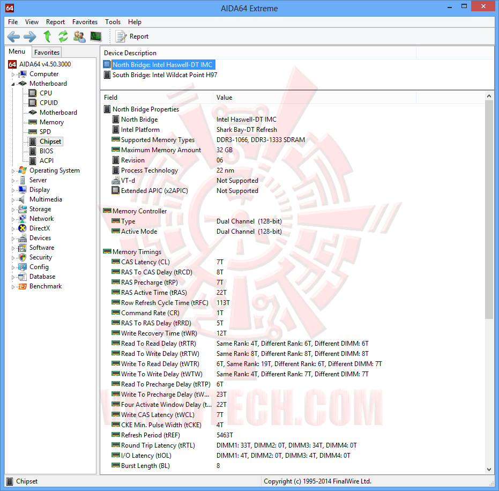Click the Benchmark icon in the tree
This screenshot has height=491, width=499.
tap(23, 286)
